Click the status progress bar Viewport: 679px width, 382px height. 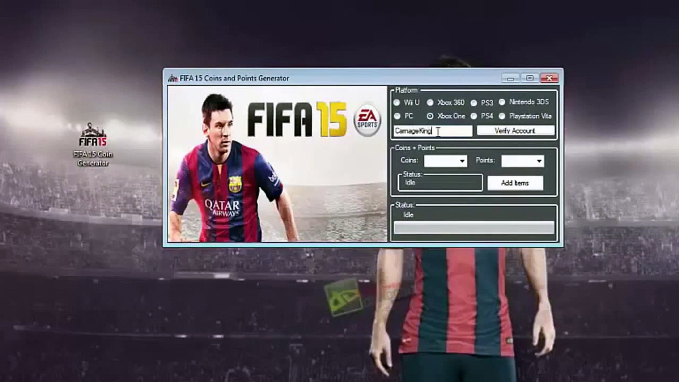pyautogui.click(x=474, y=227)
